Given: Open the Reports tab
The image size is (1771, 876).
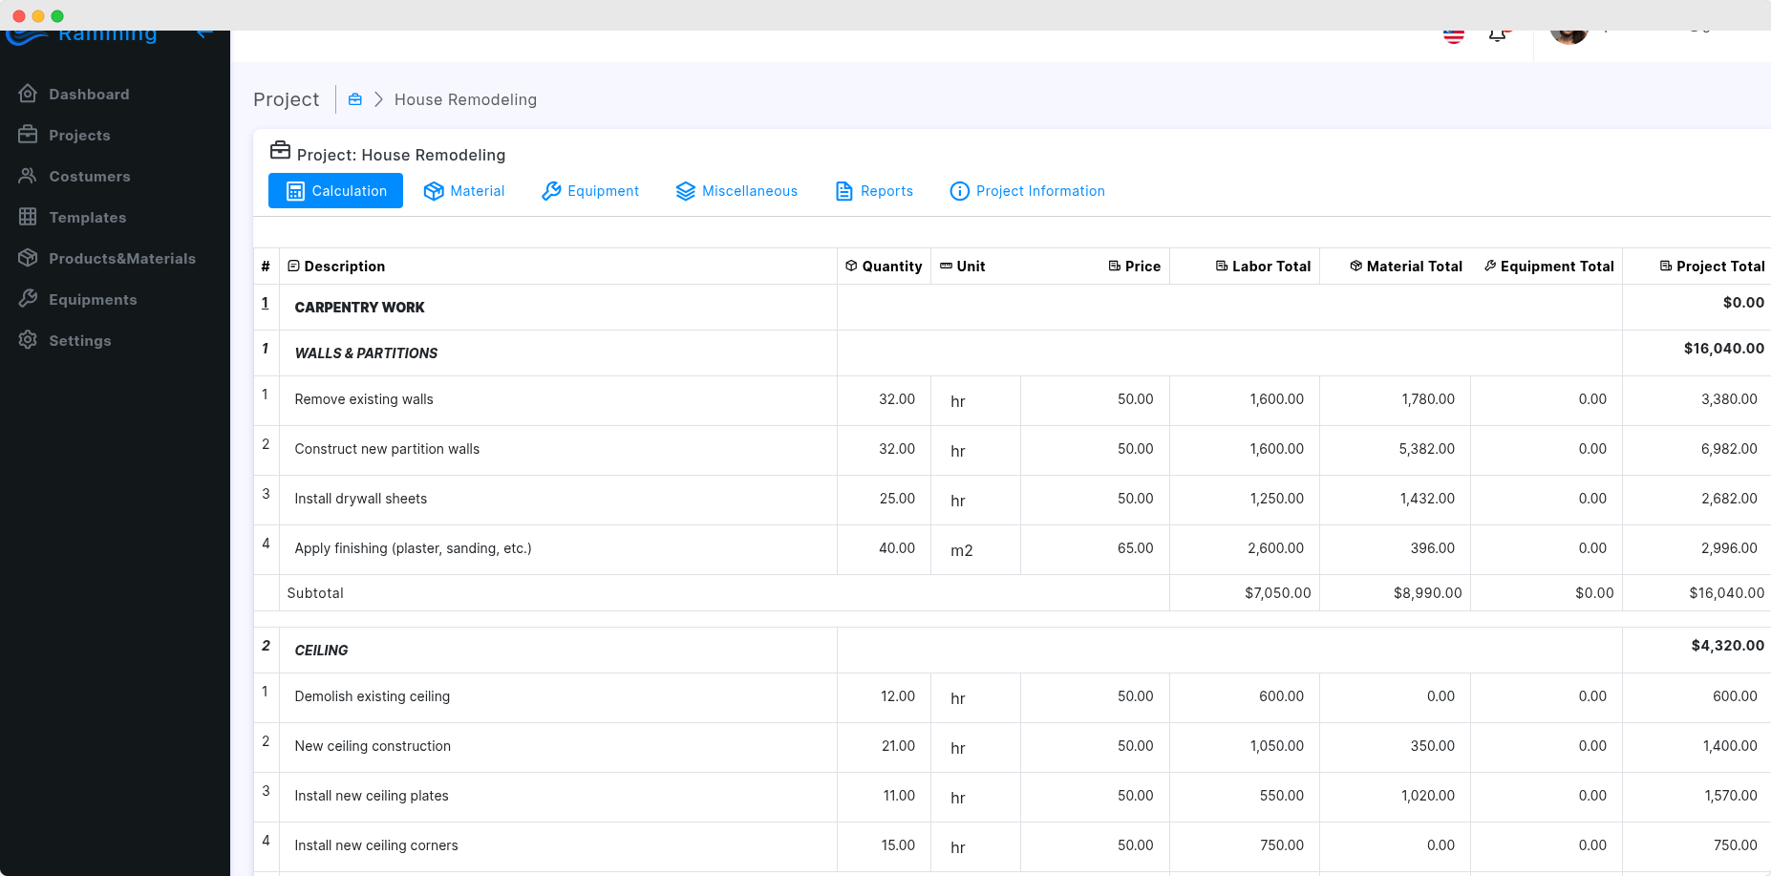Looking at the screenshot, I should 874,191.
